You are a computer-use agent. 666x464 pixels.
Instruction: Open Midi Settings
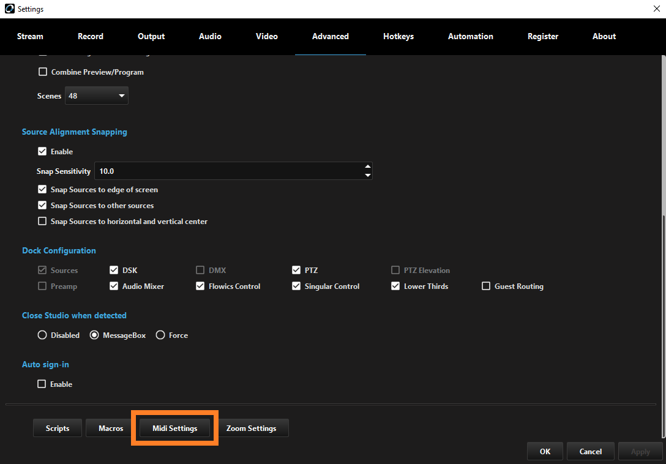(x=175, y=428)
